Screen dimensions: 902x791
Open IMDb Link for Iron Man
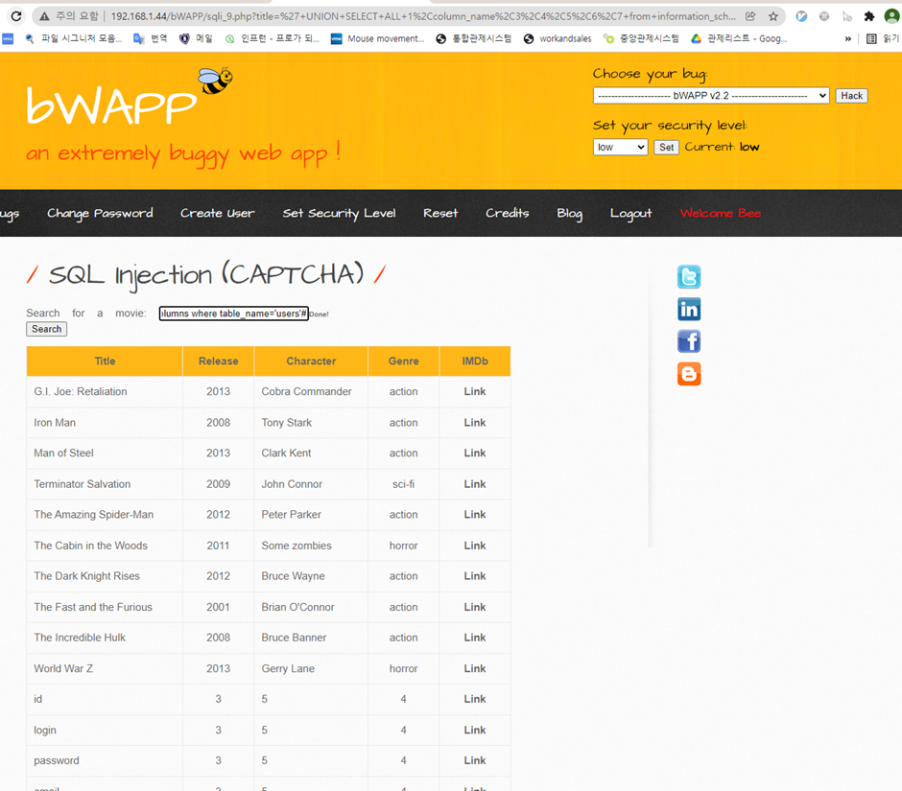475,423
